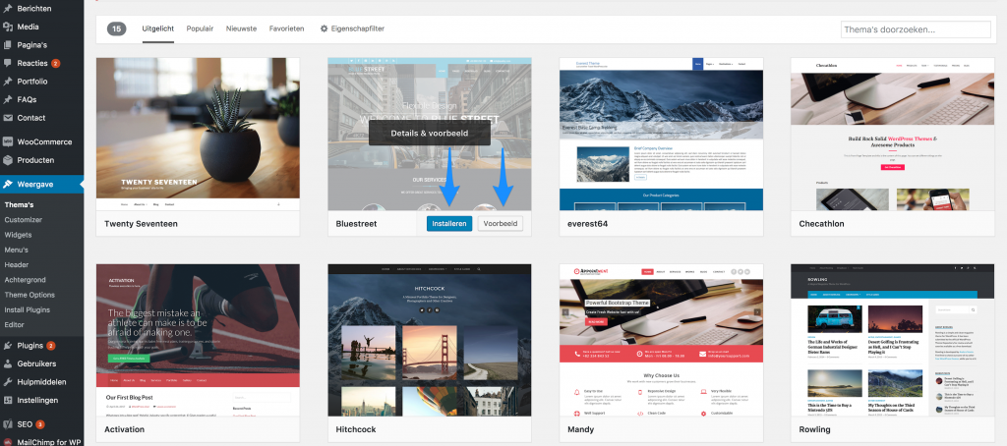
Task: Open the Favorieten tab
Action: click(286, 28)
